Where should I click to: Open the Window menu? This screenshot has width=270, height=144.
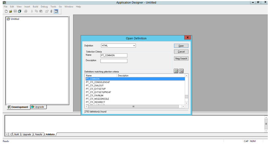(69, 6)
